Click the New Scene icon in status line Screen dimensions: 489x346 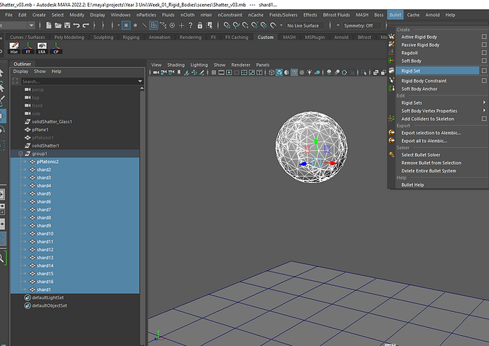click(x=49, y=25)
